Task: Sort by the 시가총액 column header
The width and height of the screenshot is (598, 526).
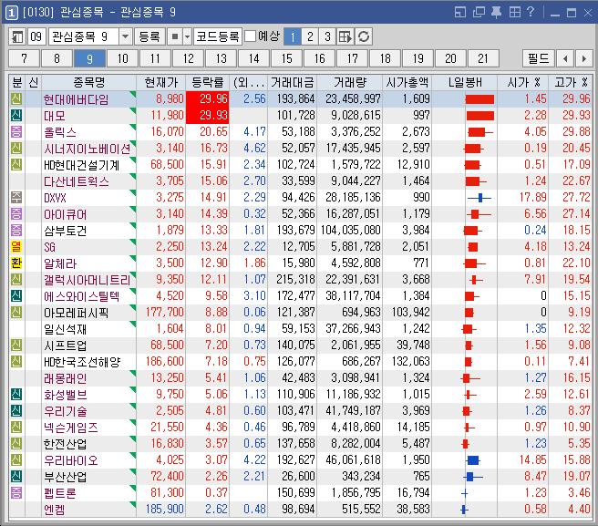Action: (x=407, y=82)
